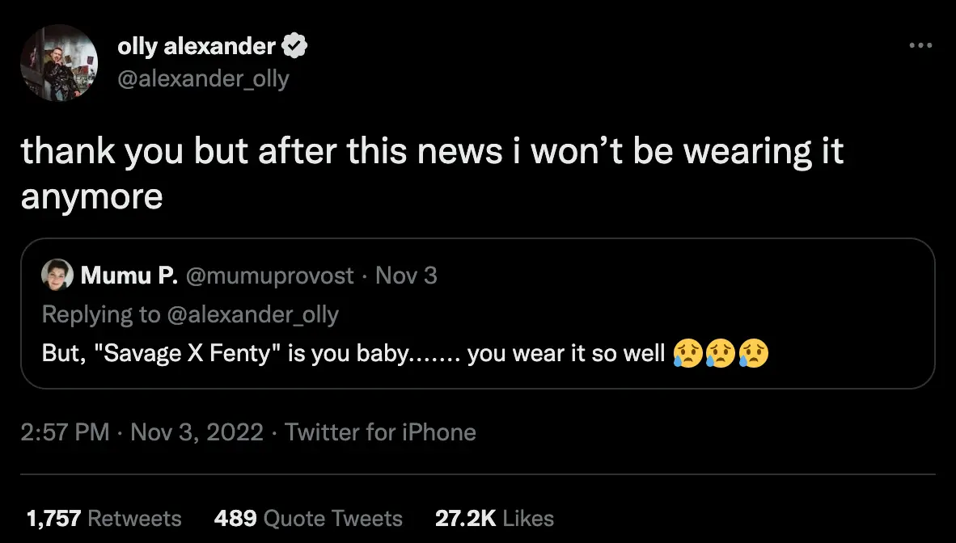Click the Twitter for iPhone source label
The width and height of the screenshot is (956, 543).
pos(379,432)
